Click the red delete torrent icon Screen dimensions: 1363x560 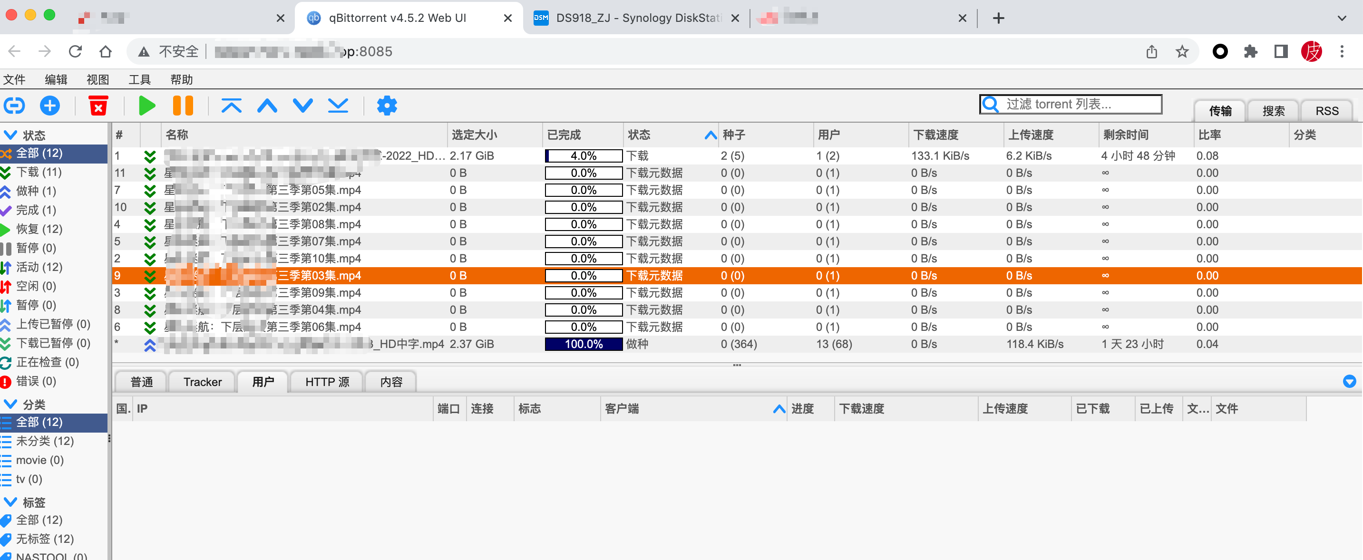point(98,106)
